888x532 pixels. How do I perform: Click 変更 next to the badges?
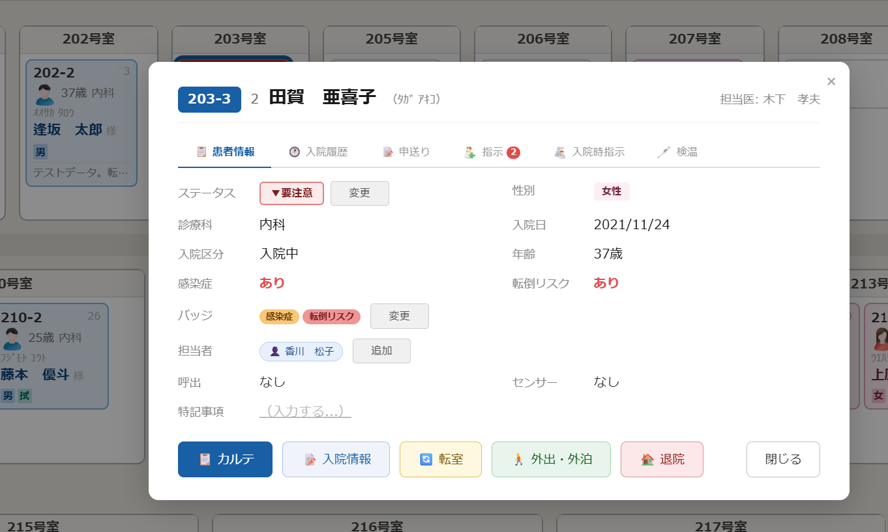pos(400,316)
